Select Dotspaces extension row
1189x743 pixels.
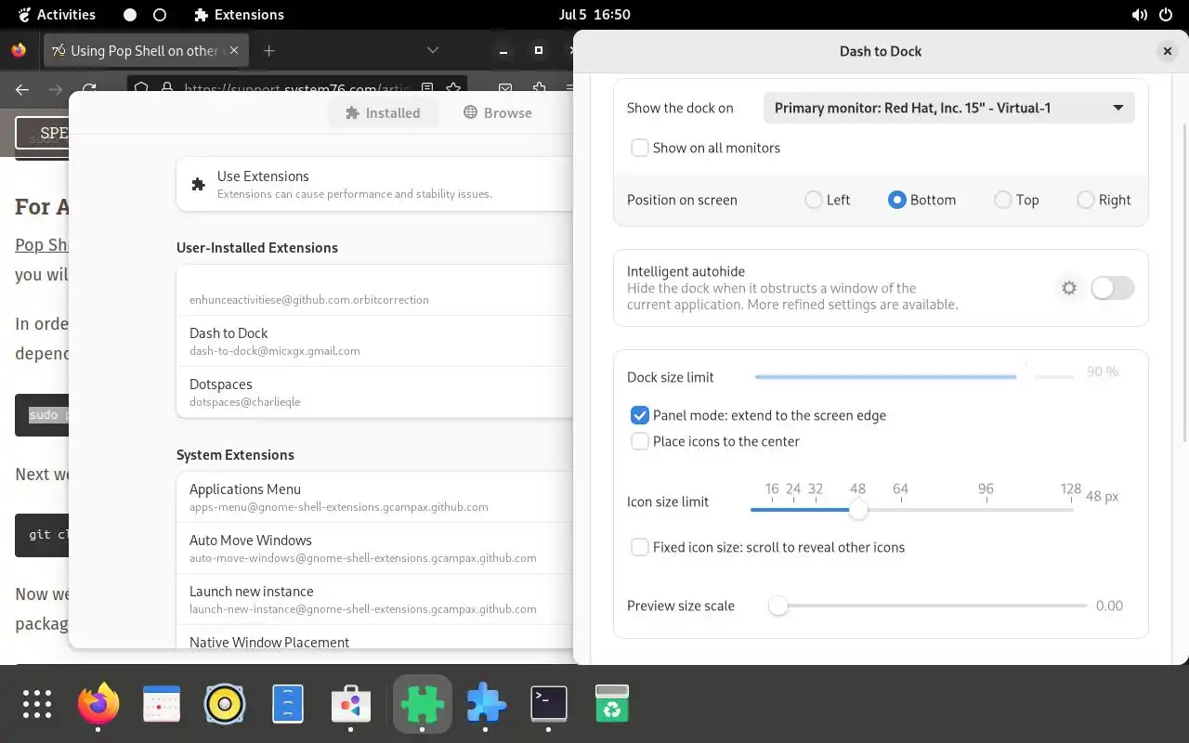(x=374, y=392)
